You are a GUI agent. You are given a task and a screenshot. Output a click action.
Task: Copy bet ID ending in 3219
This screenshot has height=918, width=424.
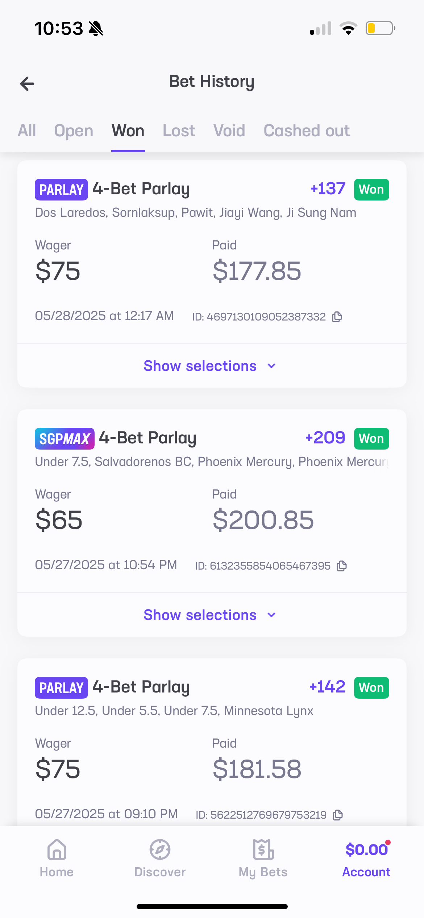click(338, 815)
